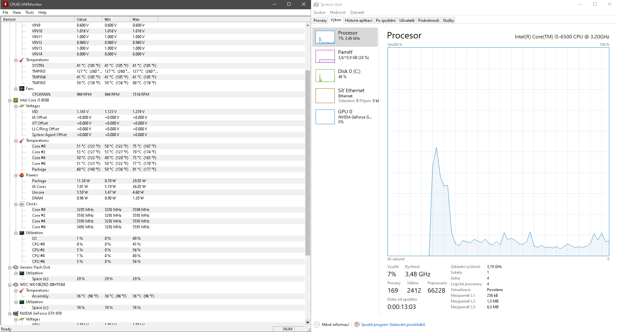Open the Help menu in HWMonitor
The image size is (617, 332).
(42, 12)
